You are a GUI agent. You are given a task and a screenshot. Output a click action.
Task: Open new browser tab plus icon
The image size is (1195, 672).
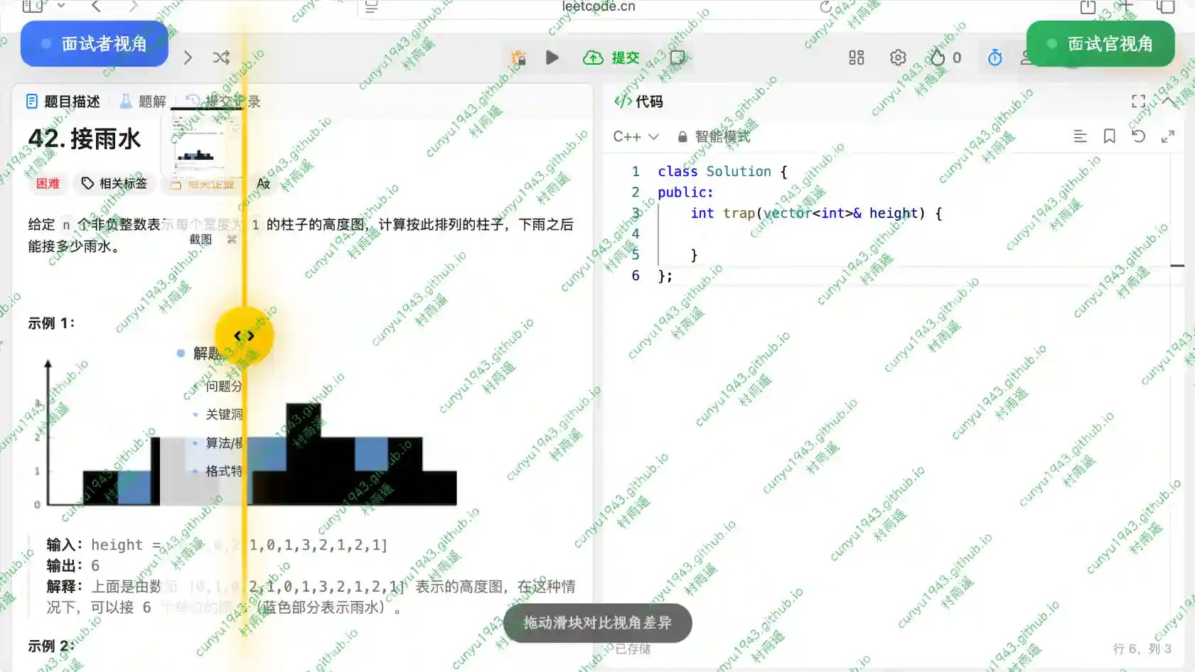(1125, 6)
